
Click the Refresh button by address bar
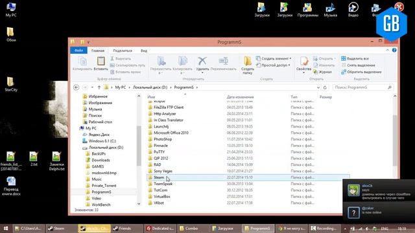pyautogui.click(x=325, y=87)
